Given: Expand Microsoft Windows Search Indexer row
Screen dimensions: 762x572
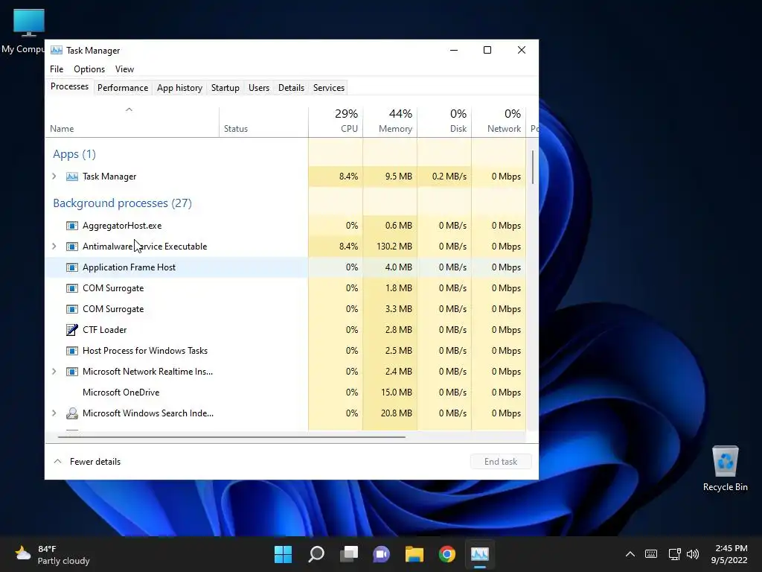Looking at the screenshot, I should pos(54,413).
